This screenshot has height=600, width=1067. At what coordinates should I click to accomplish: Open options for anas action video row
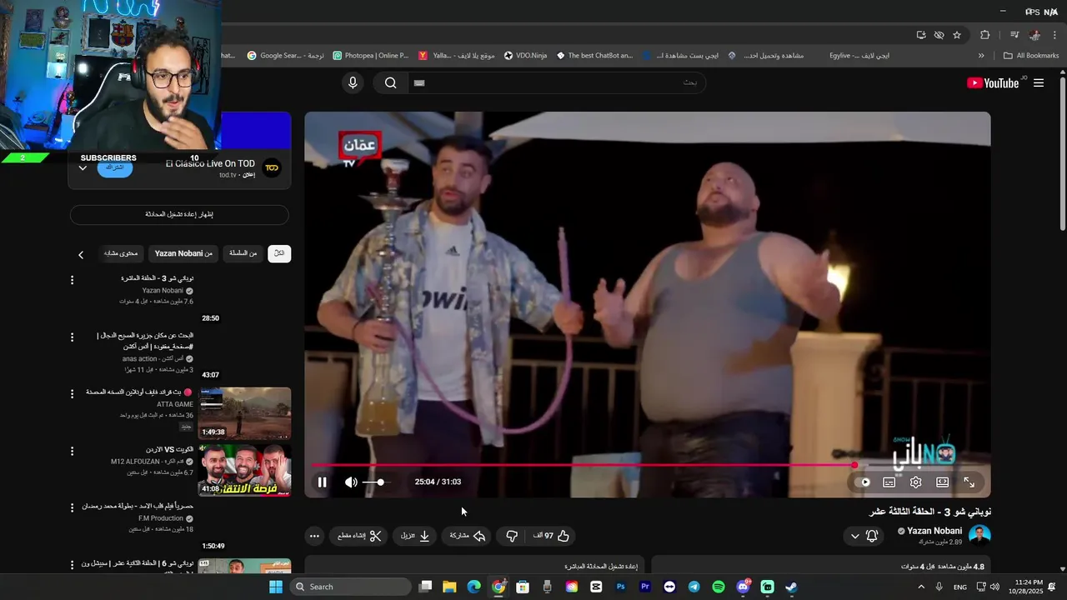click(x=72, y=337)
